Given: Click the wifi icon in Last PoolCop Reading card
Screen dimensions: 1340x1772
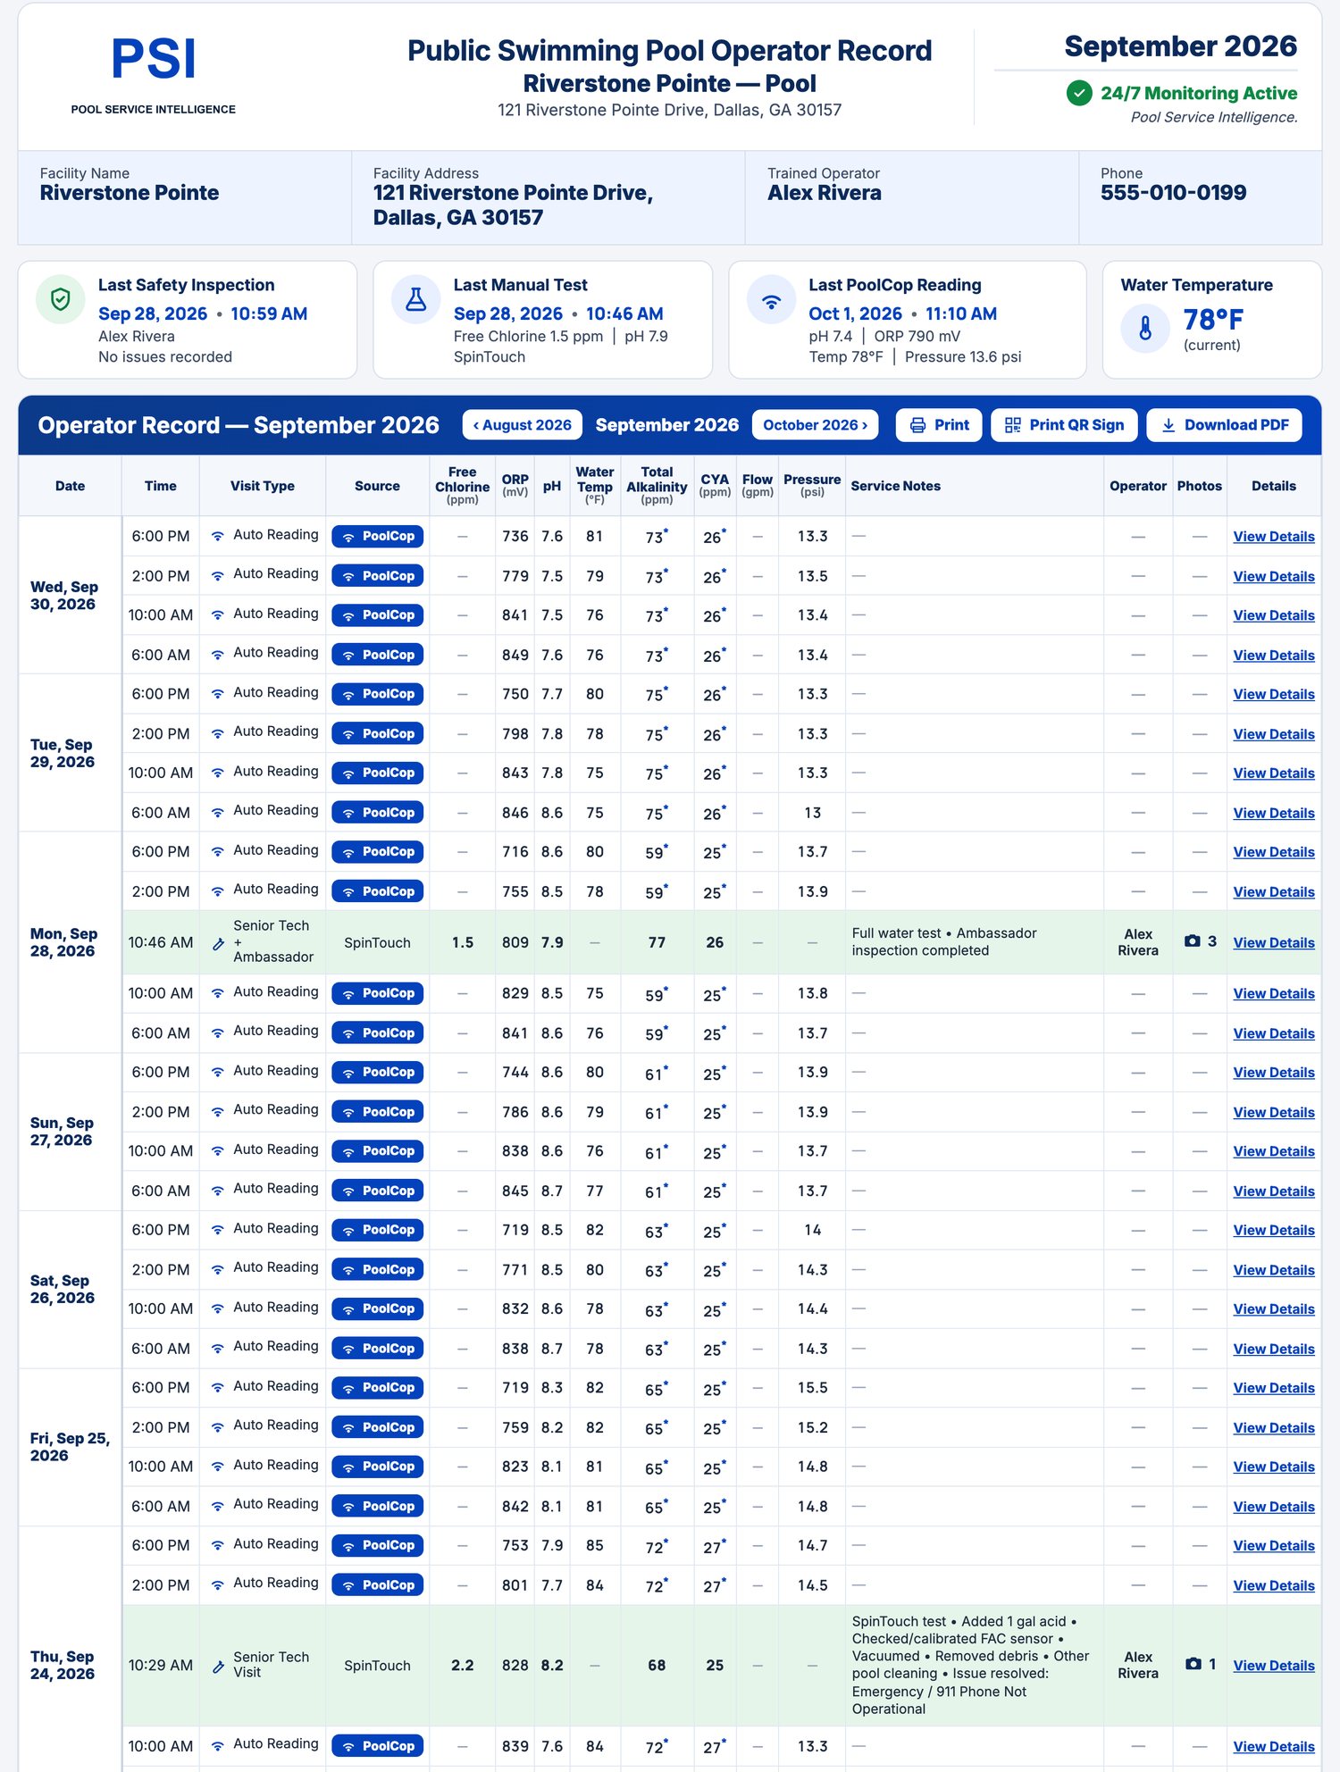Looking at the screenshot, I should pyautogui.click(x=772, y=299).
